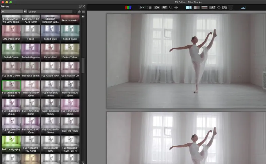Select the pan move tool

176,7
